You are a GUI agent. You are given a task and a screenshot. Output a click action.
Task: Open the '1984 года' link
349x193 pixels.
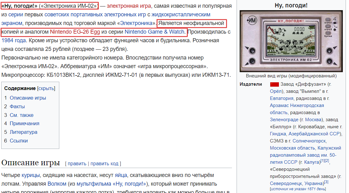tap(14, 40)
